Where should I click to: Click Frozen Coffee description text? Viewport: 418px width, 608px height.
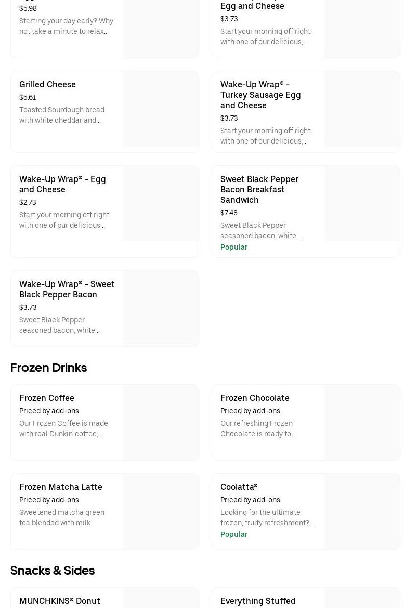[63, 429]
